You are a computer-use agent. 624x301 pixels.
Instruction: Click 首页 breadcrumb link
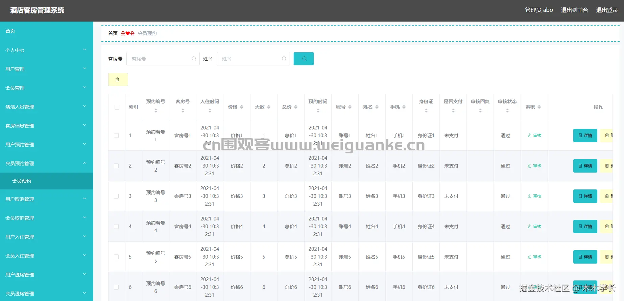tap(113, 33)
